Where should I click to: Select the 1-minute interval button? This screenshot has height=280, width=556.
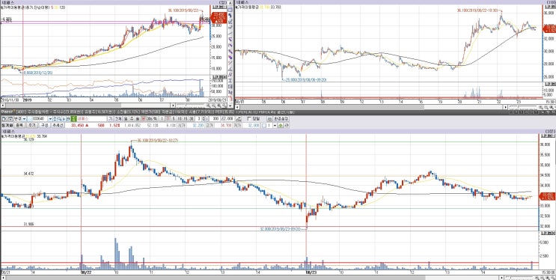click(162, 118)
